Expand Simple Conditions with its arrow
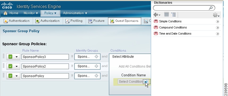The width and height of the screenshot is (228, 96). (x=218, y=22)
